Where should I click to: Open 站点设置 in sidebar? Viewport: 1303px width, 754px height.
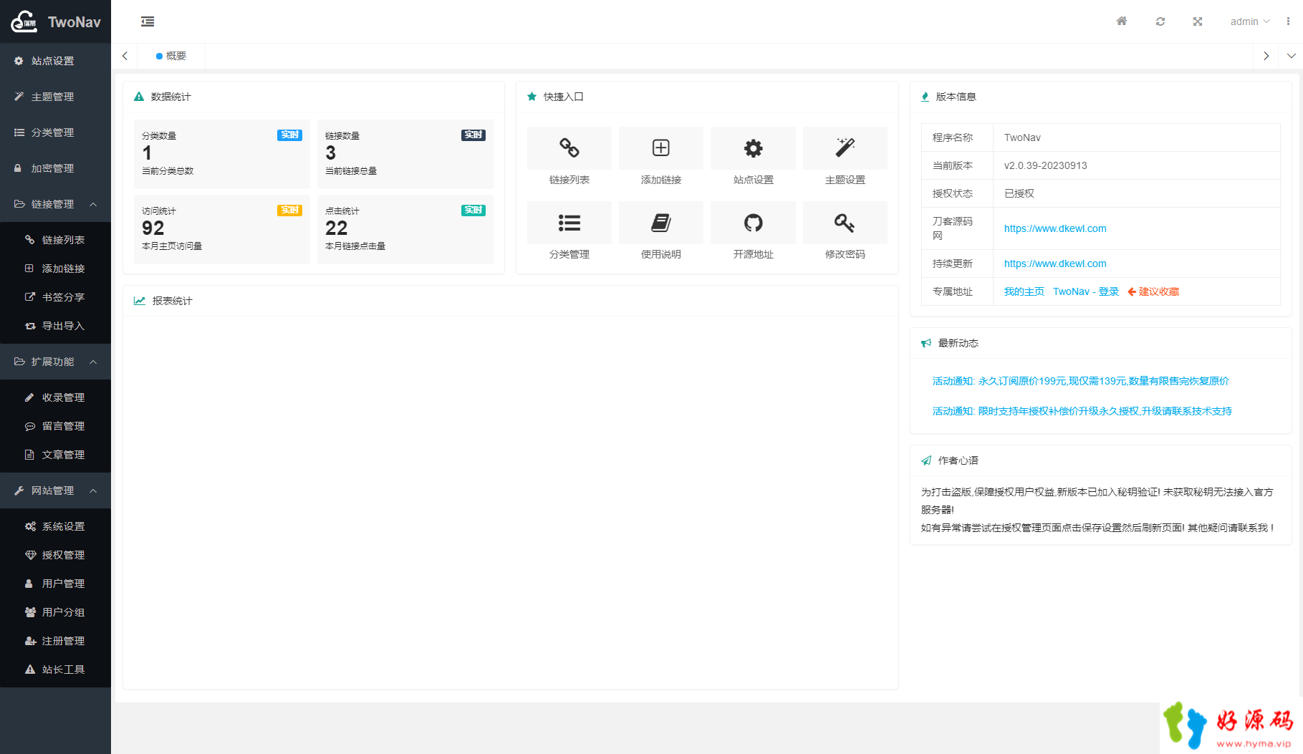point(55,61)
